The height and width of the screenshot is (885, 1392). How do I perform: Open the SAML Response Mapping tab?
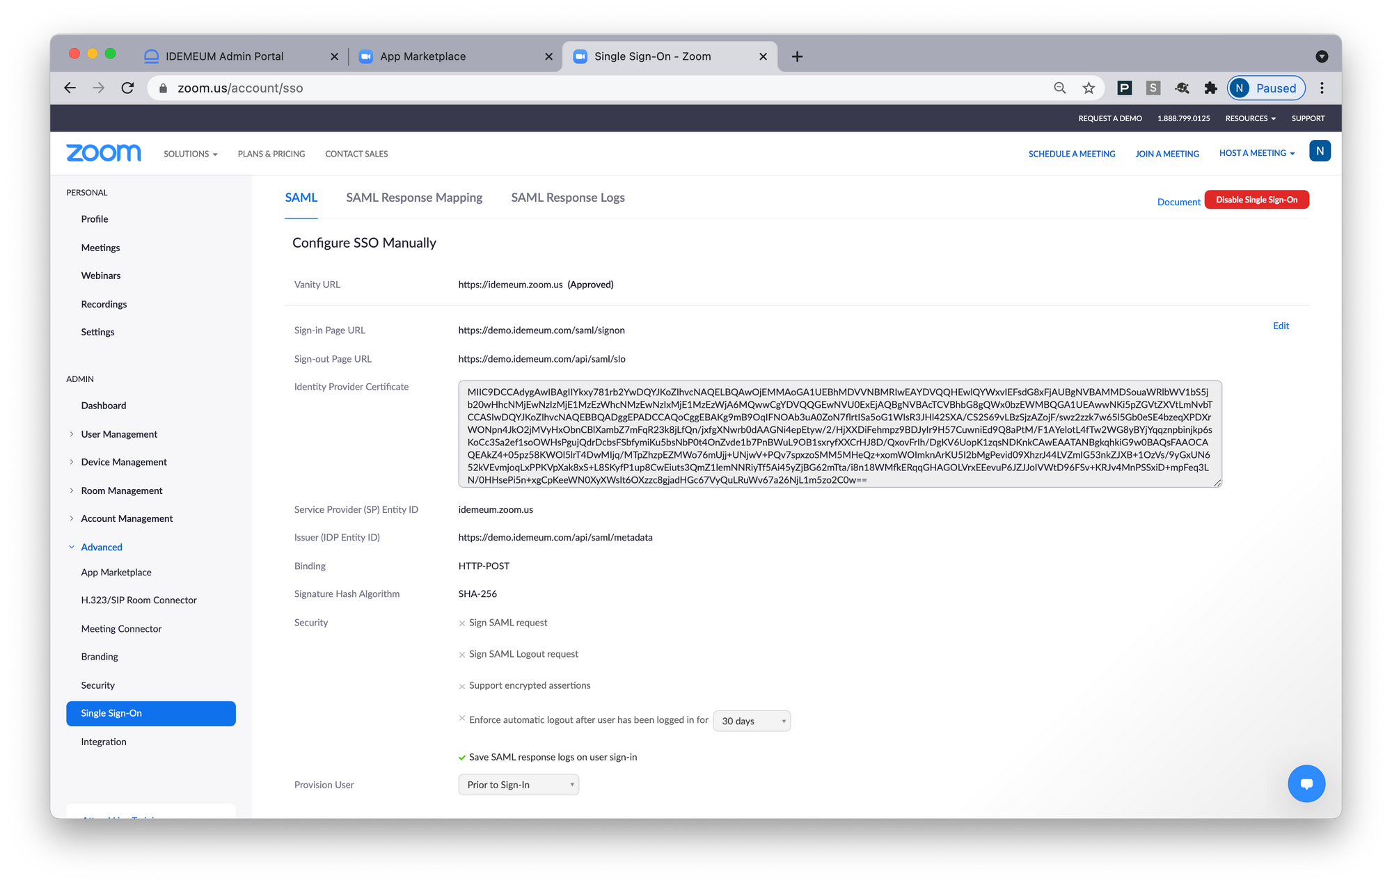pos(414,198)
